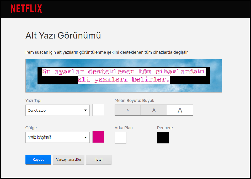This screenshot has width=251, height=179.
Task: Click the Netflix logo
Action: 26,9
